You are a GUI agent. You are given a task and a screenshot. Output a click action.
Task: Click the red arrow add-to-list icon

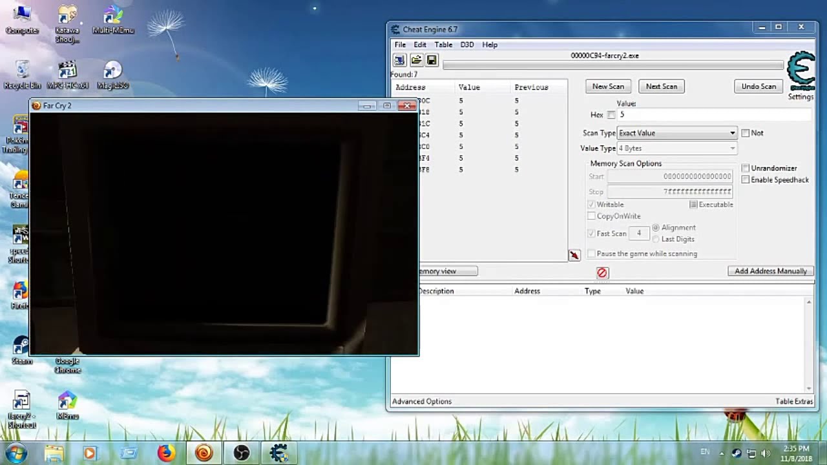pos(574,256)
